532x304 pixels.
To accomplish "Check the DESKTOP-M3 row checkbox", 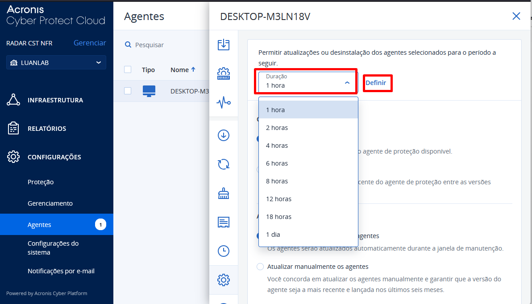I will click(x=128, y=91).
